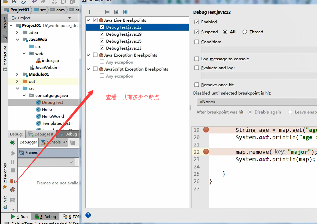Select the DebugTest.java:22 breakpoint entry
This screenshot has width=317, height=224.
coord(137,27)
